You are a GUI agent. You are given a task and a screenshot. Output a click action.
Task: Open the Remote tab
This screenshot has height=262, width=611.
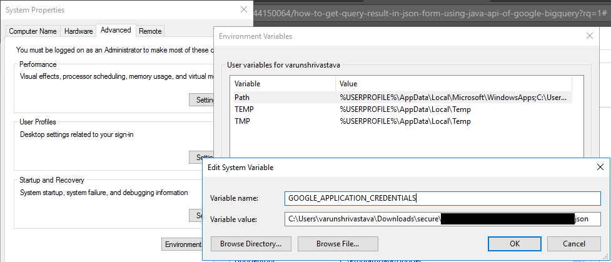tap(150, 31)
